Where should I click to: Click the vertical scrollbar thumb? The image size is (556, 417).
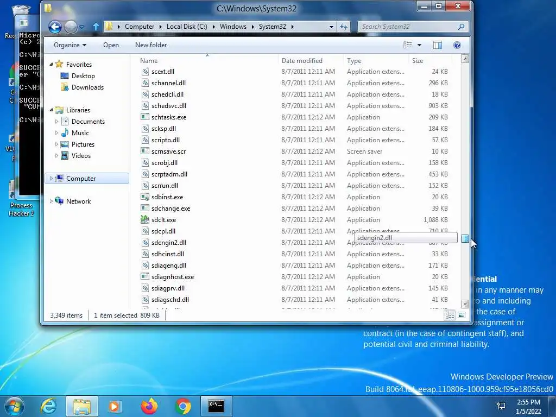click(465, 239)
